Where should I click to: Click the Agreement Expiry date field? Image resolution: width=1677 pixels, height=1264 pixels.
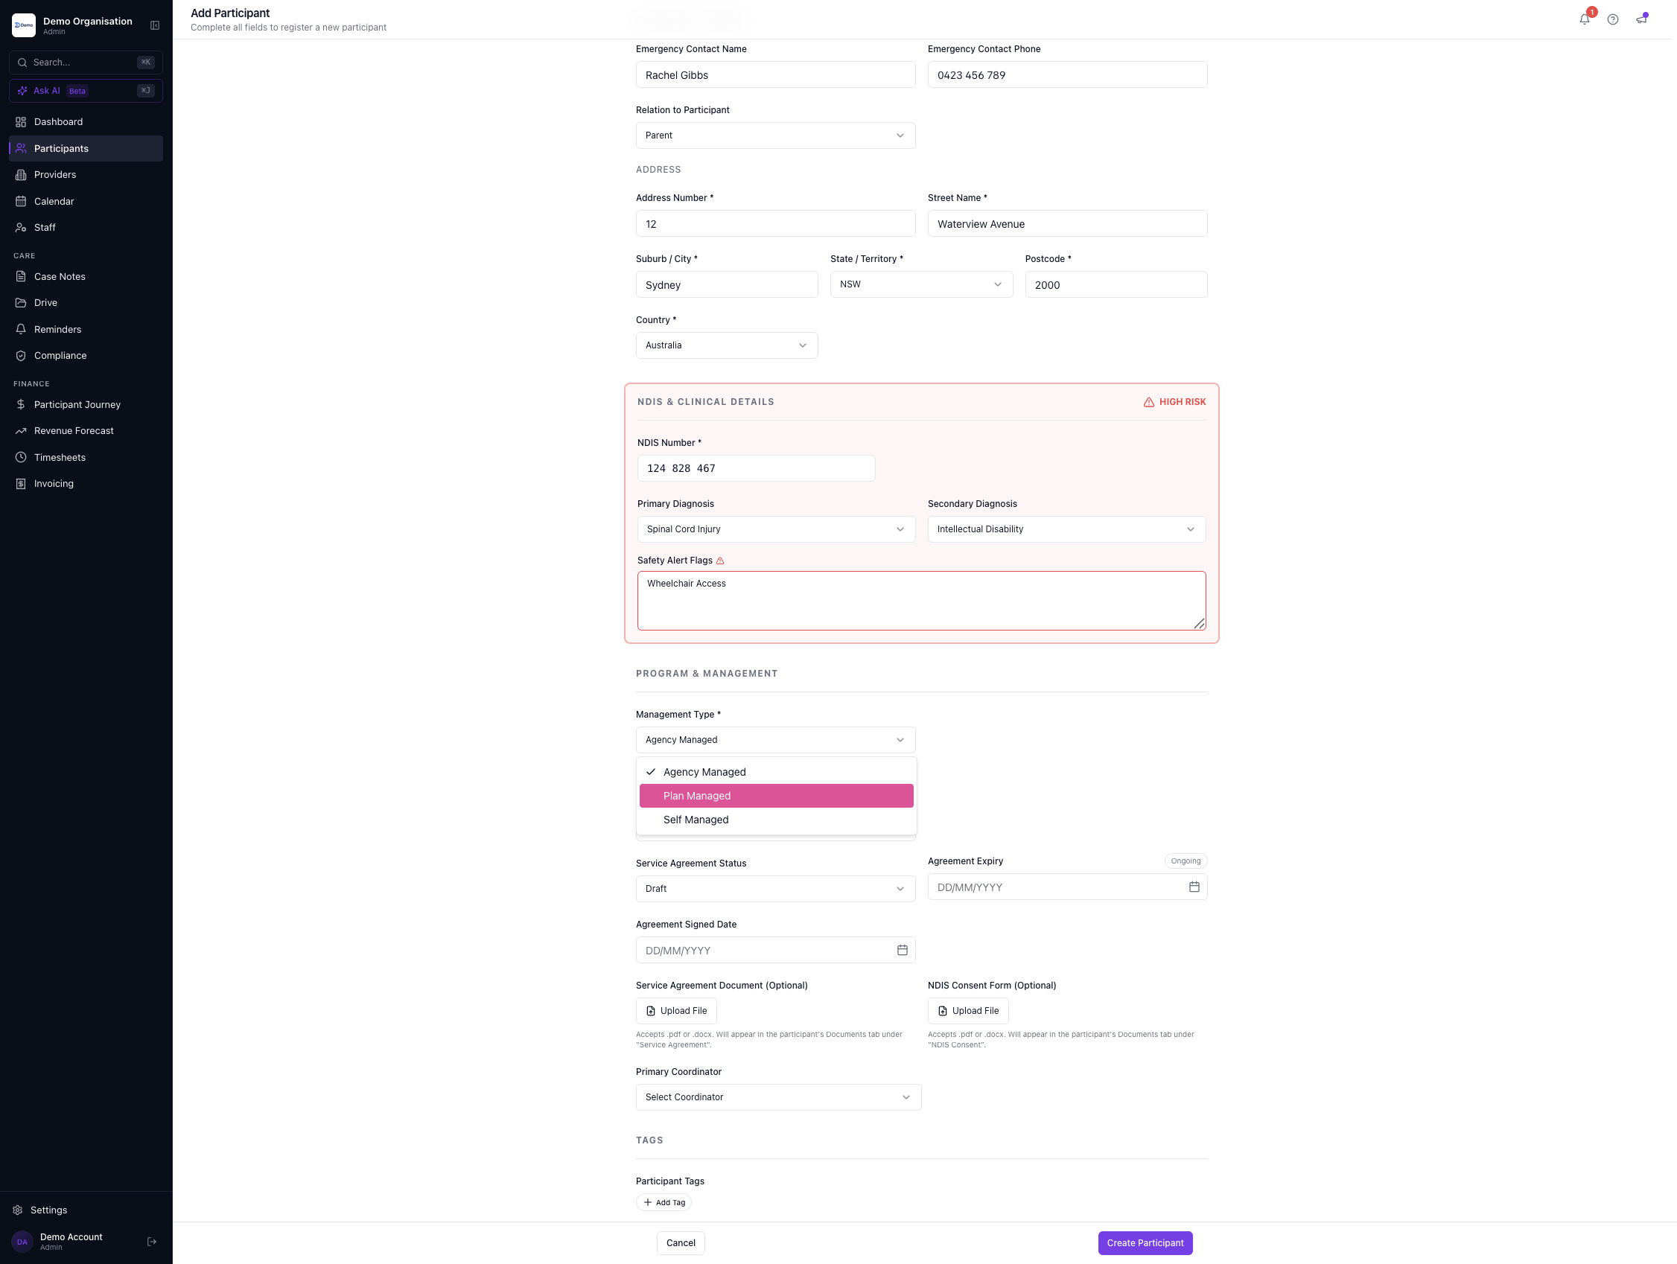click(1067, 887)
